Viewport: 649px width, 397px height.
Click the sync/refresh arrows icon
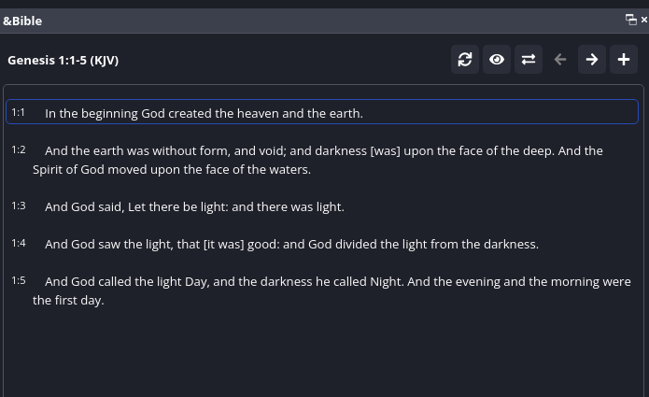click(465, 60)
